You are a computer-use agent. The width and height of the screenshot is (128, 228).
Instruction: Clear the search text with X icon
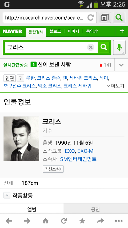click(91, 47)
